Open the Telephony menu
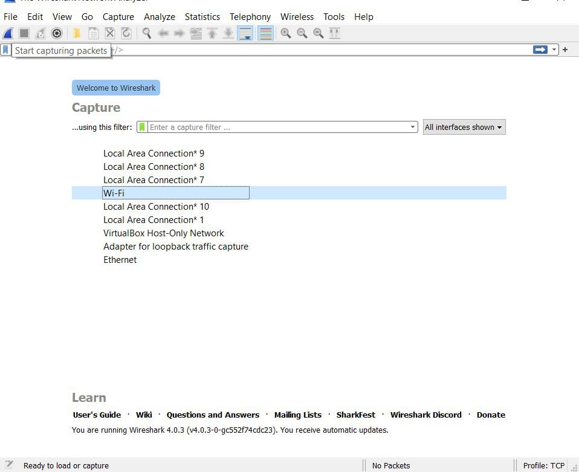The height and width of the screenshot is (472, 579). (x=250, y=17)
